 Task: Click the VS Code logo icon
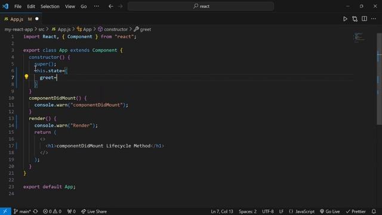pos(5,6)
